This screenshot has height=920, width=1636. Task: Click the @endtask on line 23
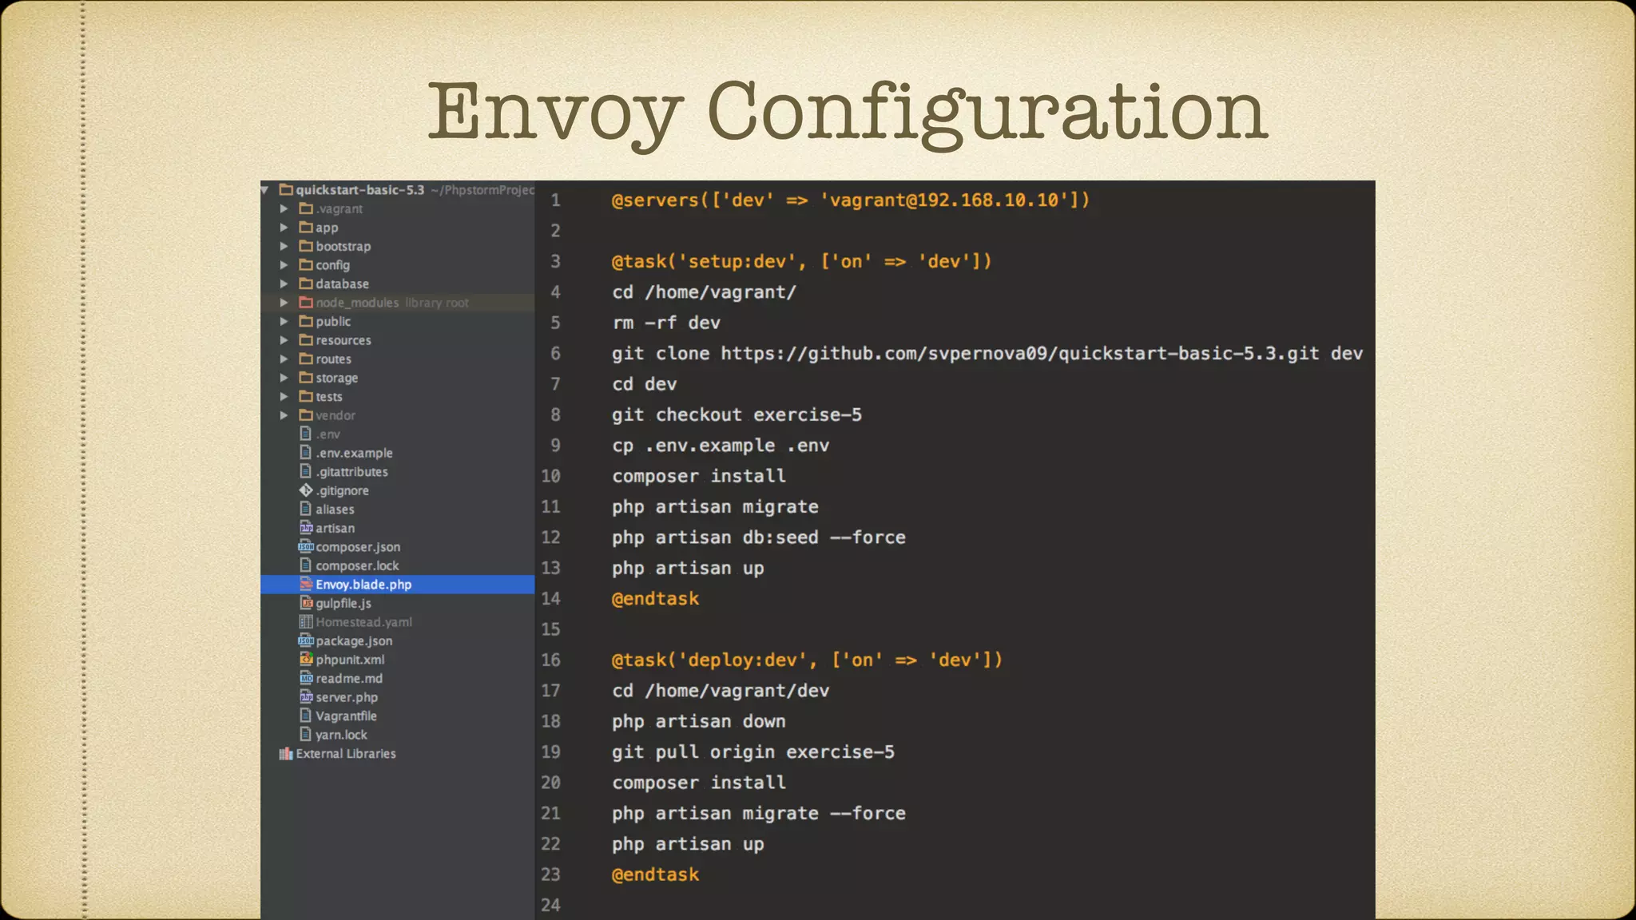(655, 874)
